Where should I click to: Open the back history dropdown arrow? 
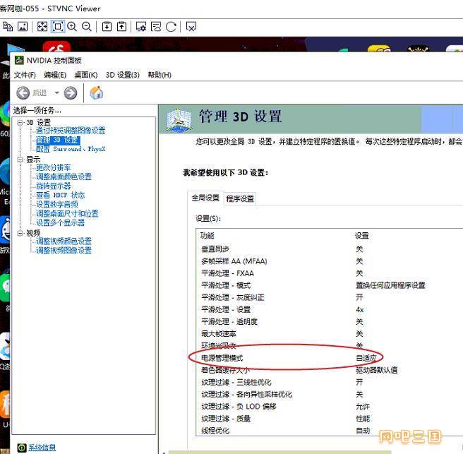click(x=56, y=93)
